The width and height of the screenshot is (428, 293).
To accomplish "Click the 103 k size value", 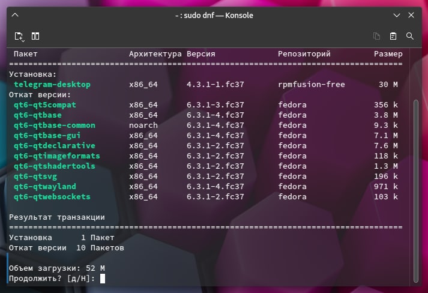I will (386, 196).
